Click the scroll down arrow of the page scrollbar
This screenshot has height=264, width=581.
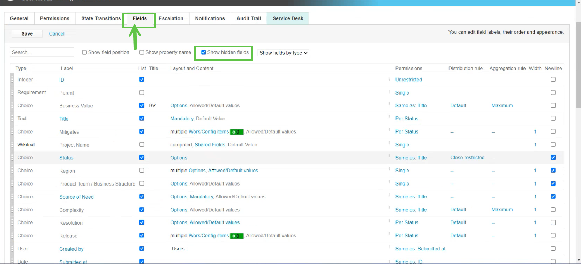pos(578,260)
